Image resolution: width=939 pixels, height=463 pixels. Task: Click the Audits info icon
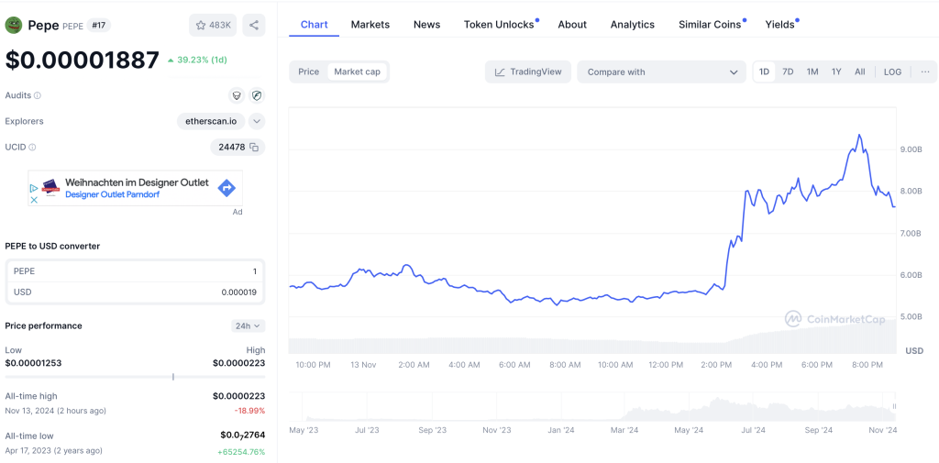(38, 95)
